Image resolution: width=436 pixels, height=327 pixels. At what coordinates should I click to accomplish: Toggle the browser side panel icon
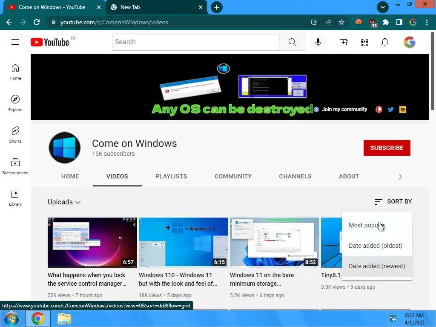(399, 22)
